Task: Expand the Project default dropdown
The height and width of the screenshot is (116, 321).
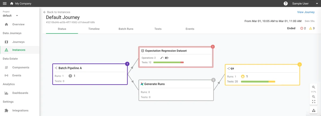Action: click(x=17, y=16)
